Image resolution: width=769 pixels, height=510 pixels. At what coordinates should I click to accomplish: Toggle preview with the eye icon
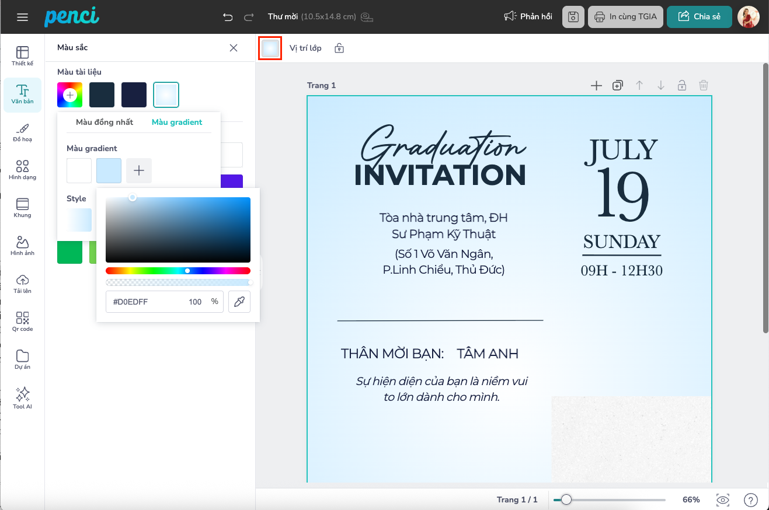723,499
